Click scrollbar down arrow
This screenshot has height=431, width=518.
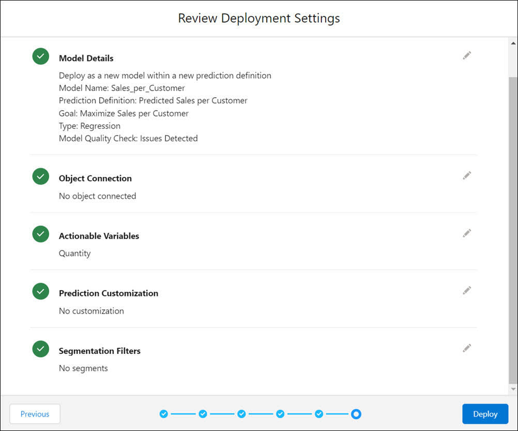tap(513, 389)
